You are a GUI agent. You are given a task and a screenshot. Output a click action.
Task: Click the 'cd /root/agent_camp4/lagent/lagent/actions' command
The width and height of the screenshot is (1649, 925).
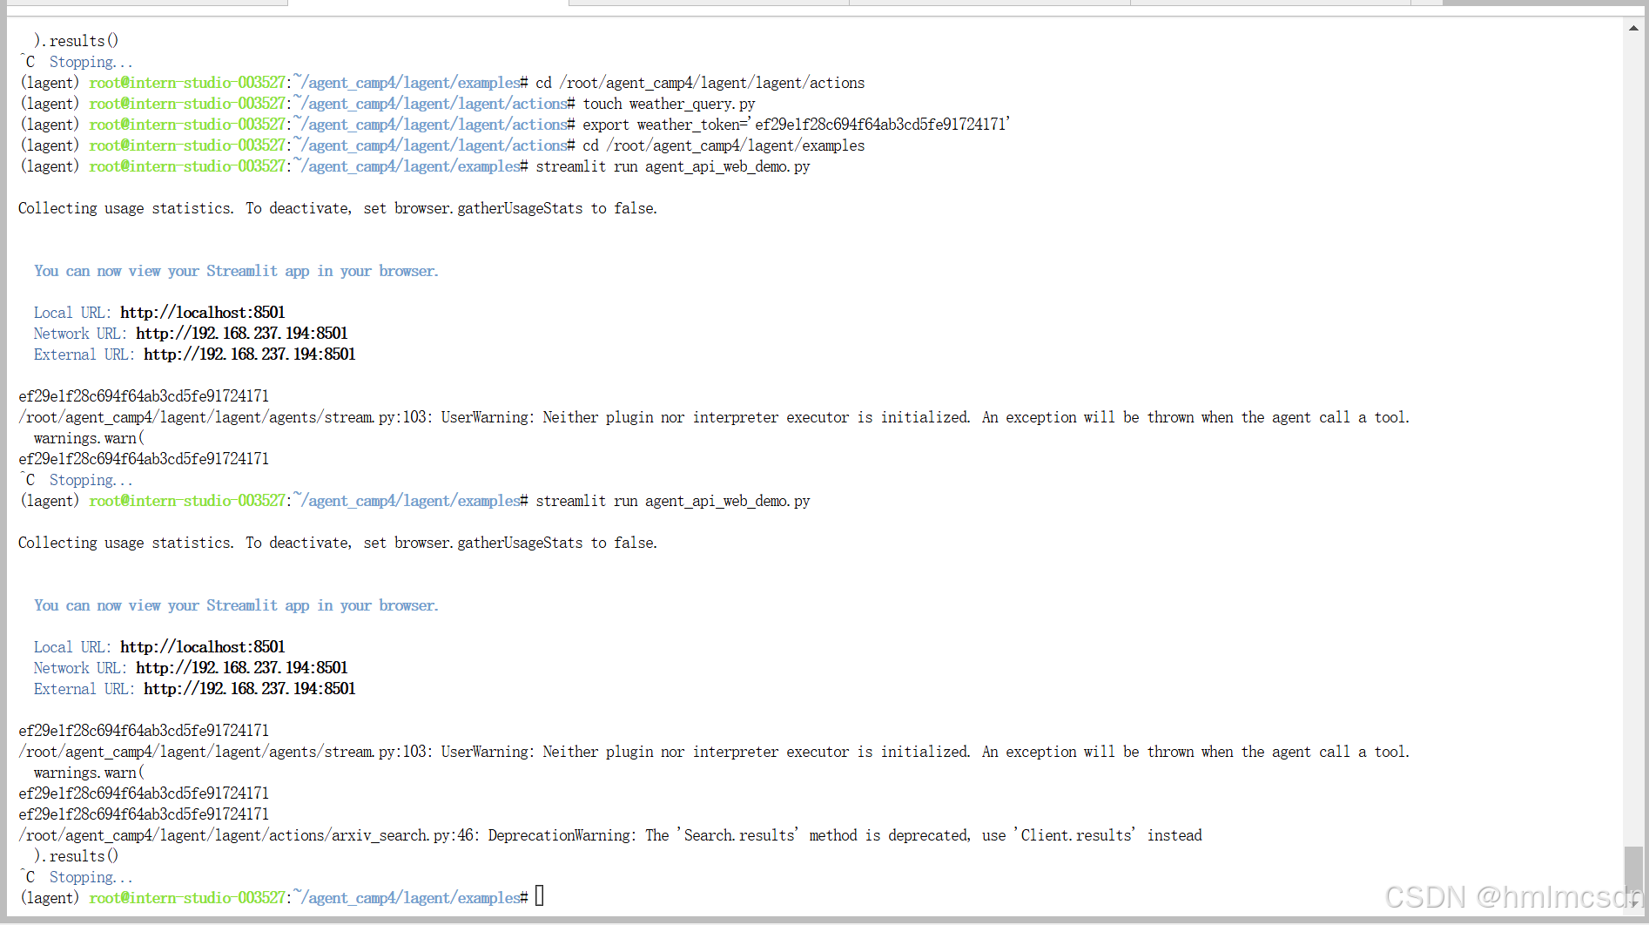point(700,83)
